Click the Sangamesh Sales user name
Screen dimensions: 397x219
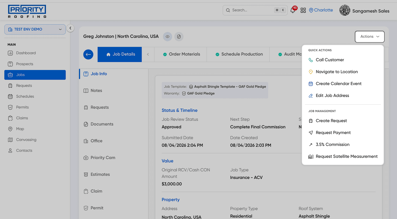pyautogui.click(x=371, y=11)
